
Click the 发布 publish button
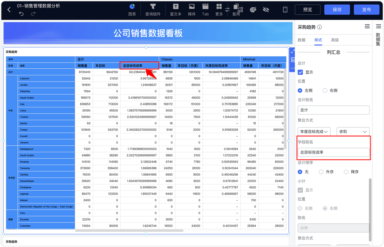[367, 9]
